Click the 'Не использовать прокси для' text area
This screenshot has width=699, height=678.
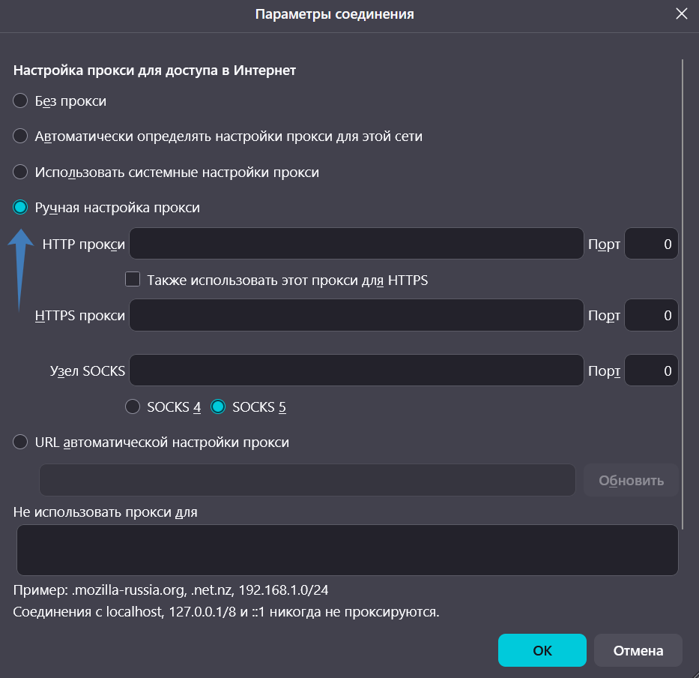(x=347, y=550)
